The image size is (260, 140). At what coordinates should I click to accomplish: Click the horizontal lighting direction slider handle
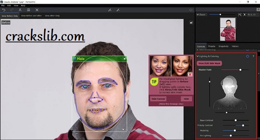[227, 113]
